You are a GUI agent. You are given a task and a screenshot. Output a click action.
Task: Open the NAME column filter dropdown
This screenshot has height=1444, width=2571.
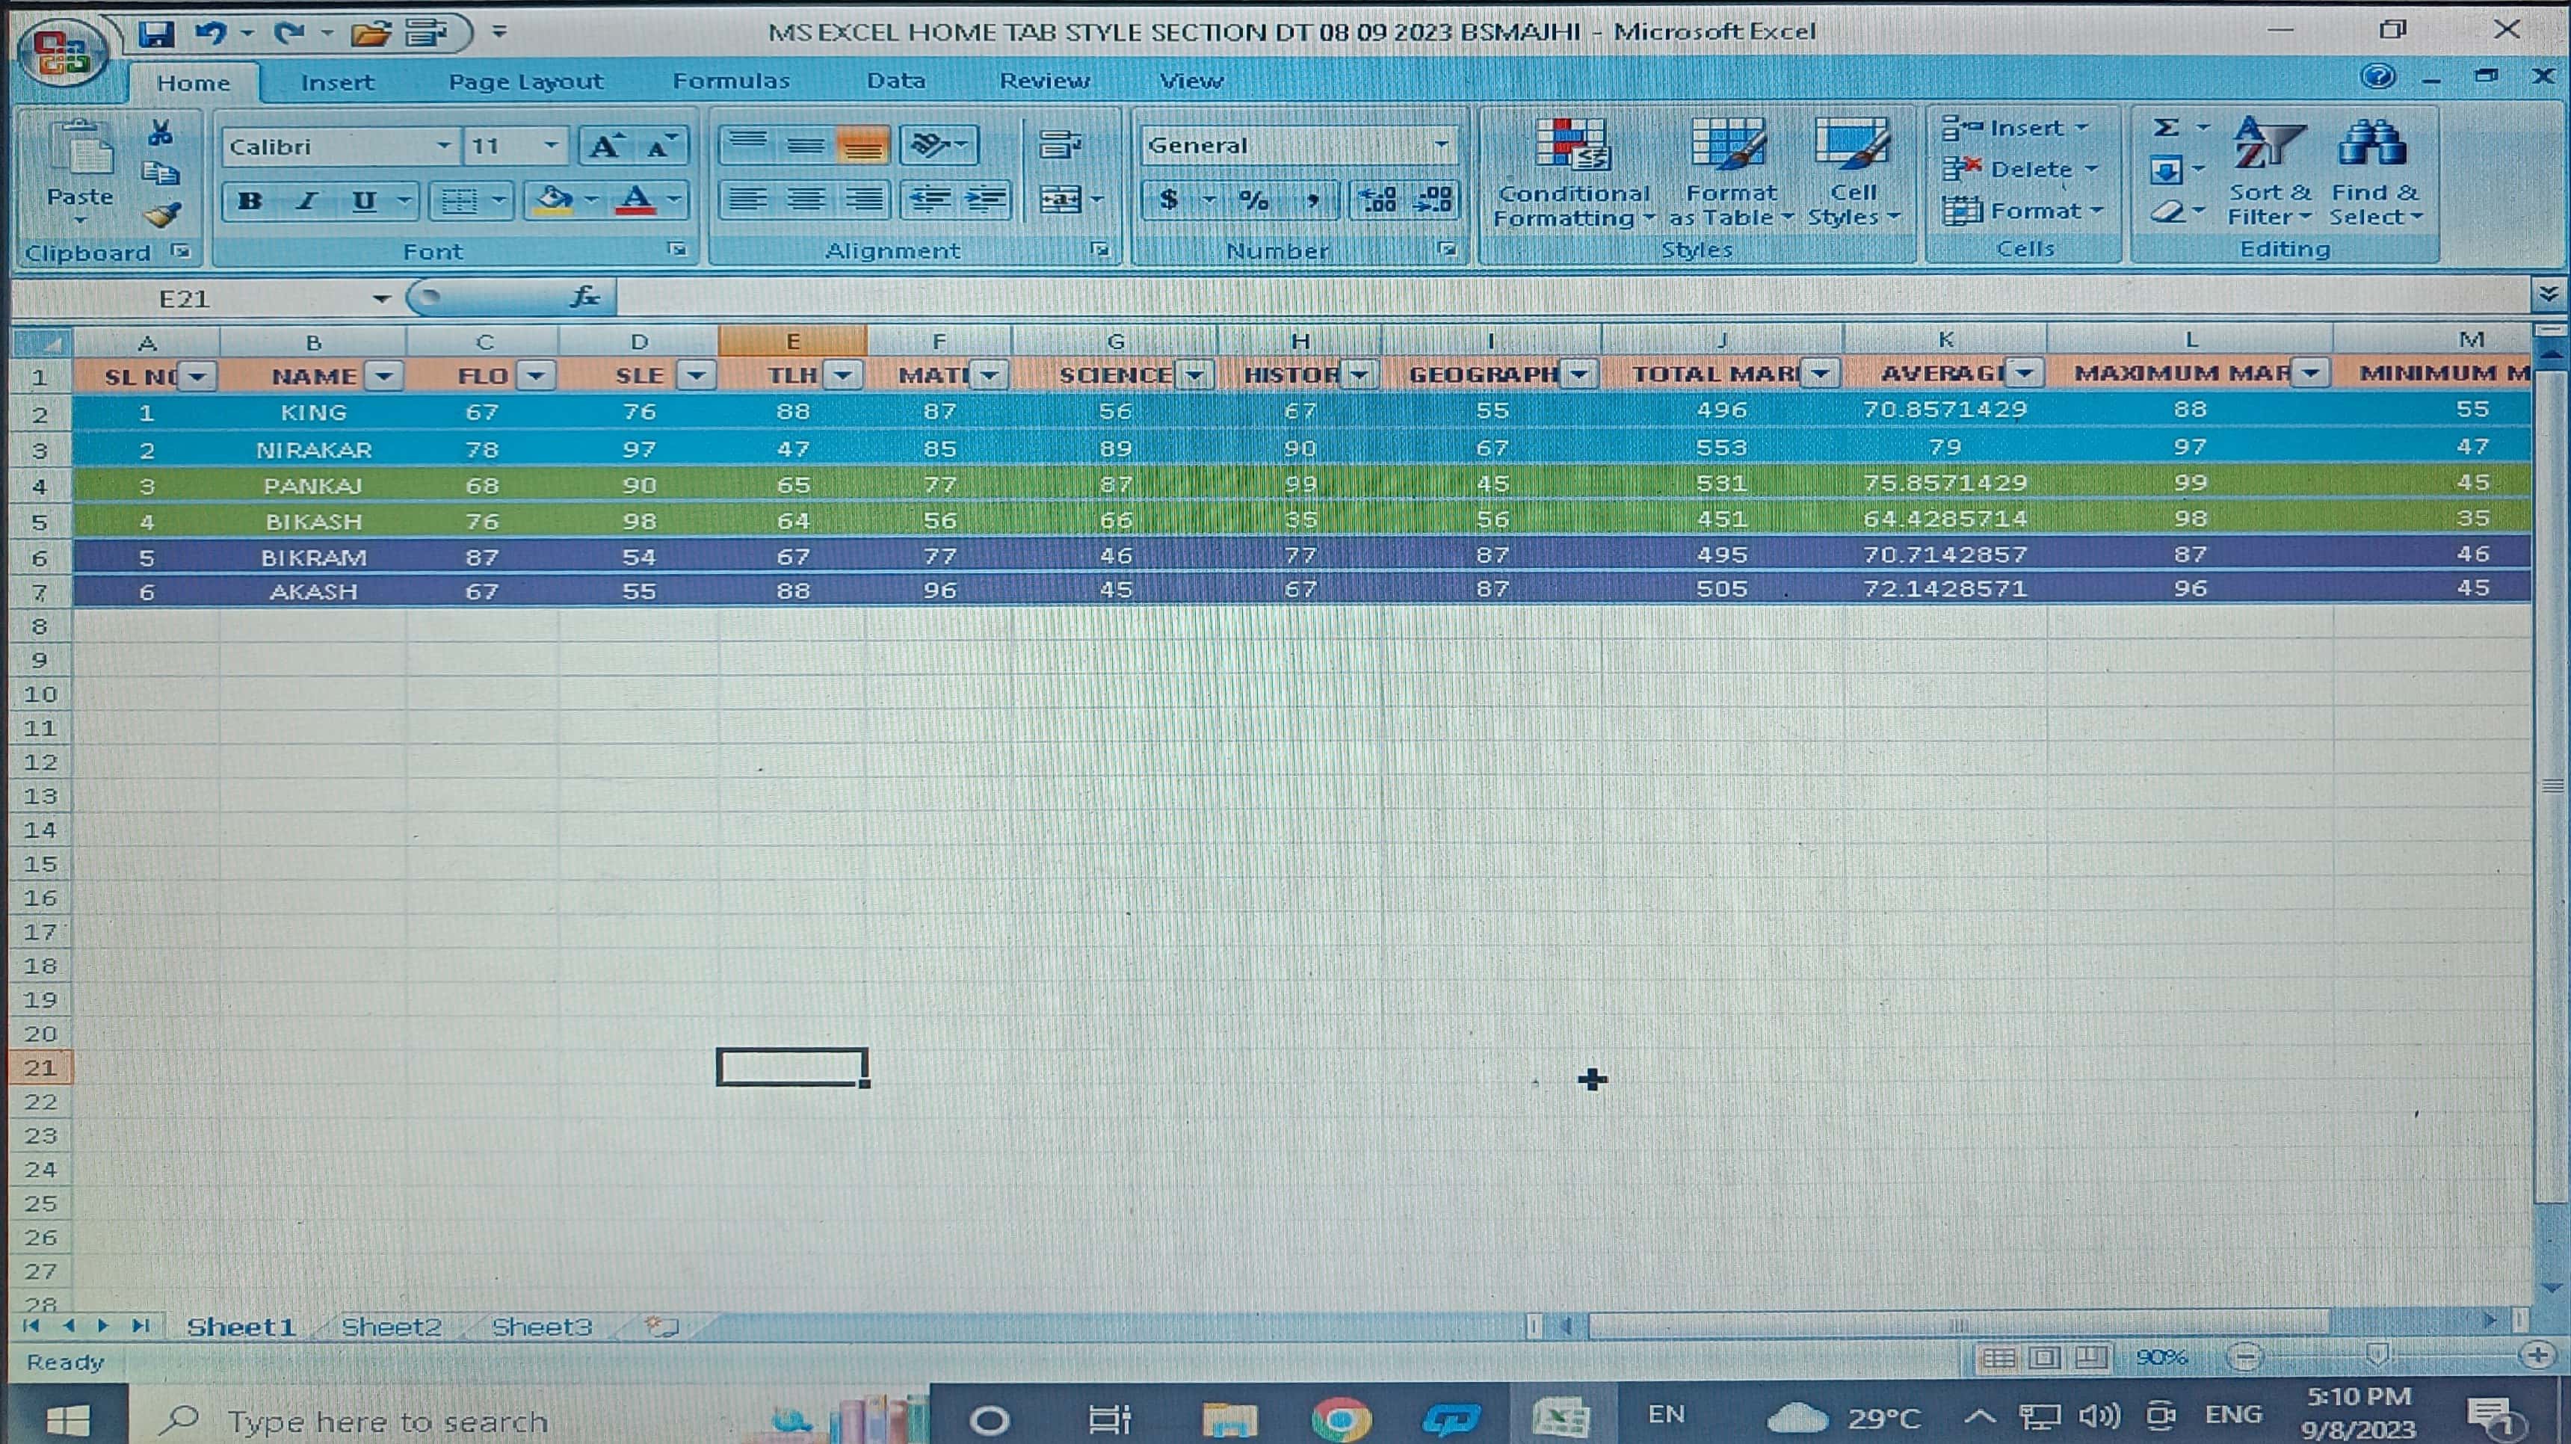pyautogui.click(x=383, y=376)
